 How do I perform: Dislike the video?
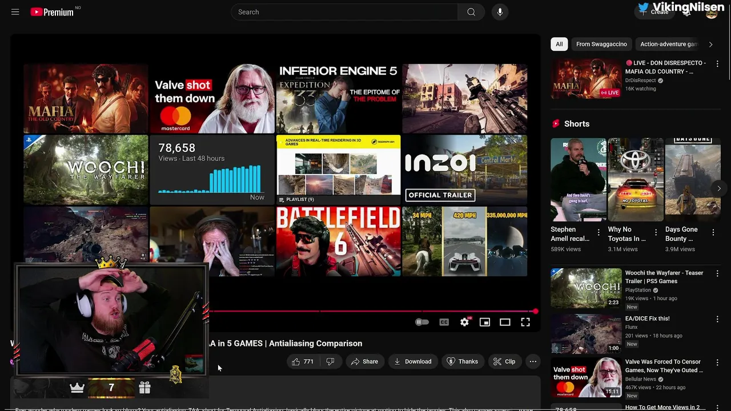tap(330, 361)
